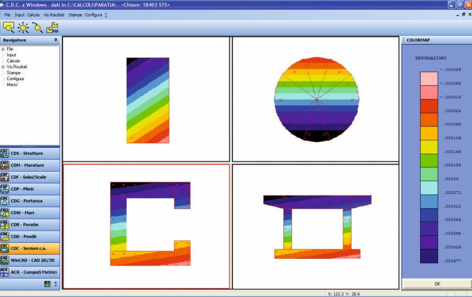472x297 pixels.
Task: Click the zoom extents icon with arrows
Action: coord(23,28)
